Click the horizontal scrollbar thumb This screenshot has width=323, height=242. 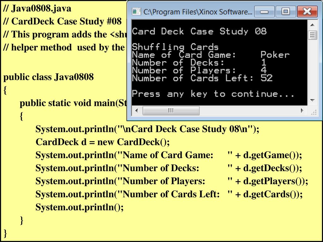coord(171,111)
